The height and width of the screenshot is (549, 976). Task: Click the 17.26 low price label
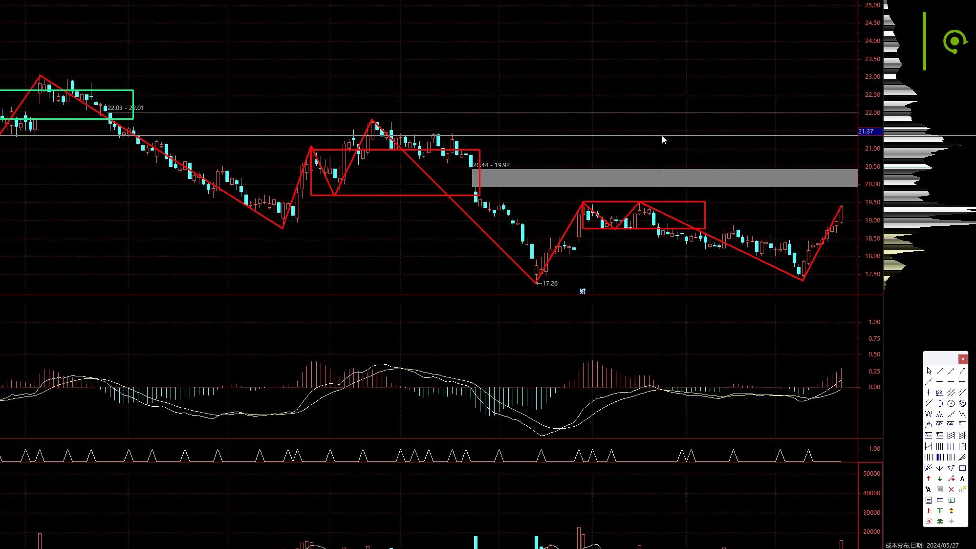point(550,283)
